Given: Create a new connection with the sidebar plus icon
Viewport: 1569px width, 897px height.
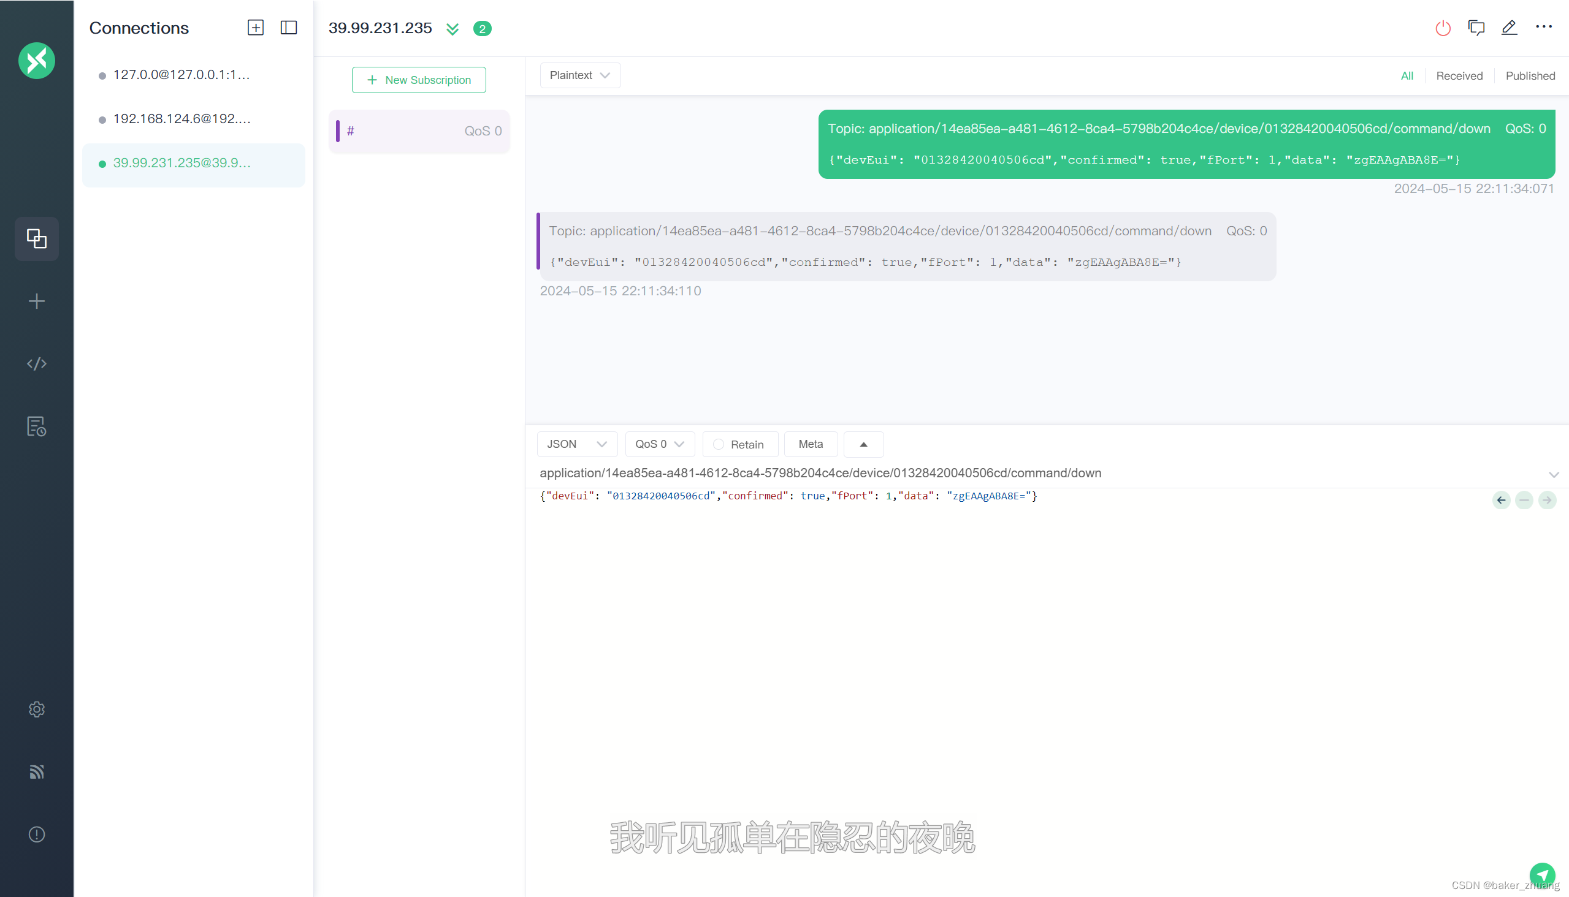Looking at the screenshot, I should 36,301.
